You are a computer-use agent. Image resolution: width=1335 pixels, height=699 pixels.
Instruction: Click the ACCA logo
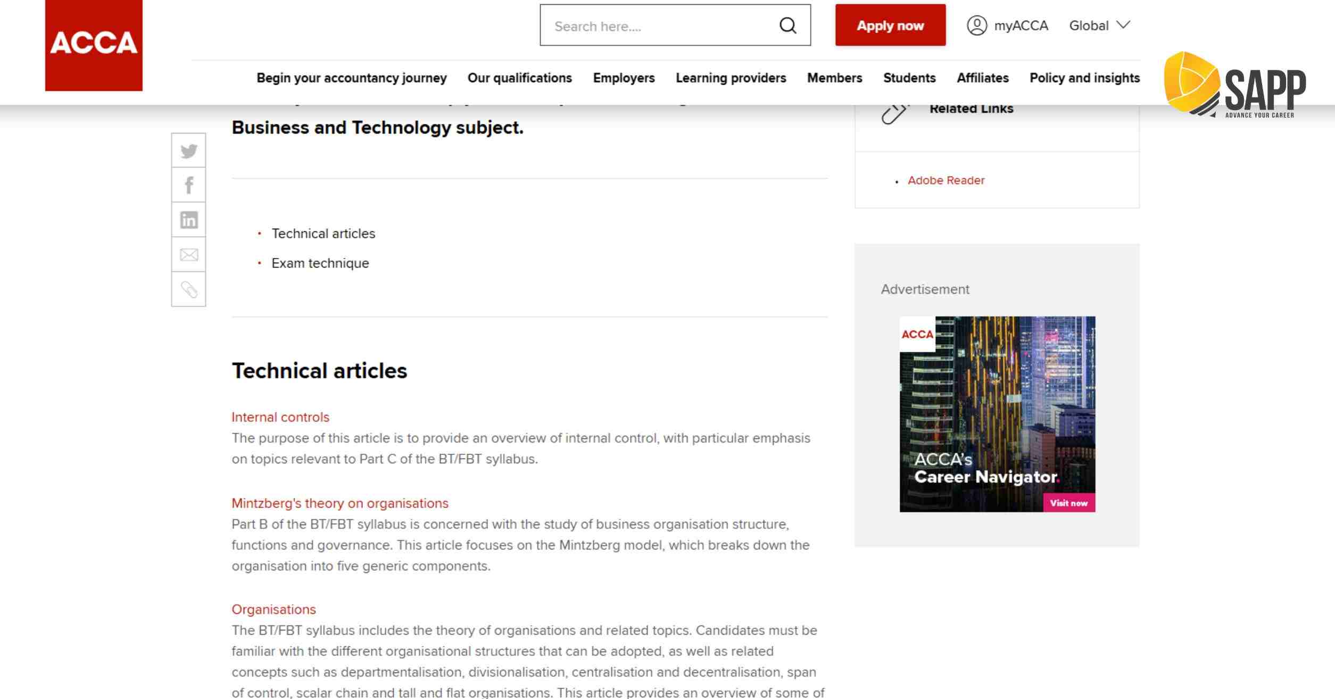(x=94, y=45)
